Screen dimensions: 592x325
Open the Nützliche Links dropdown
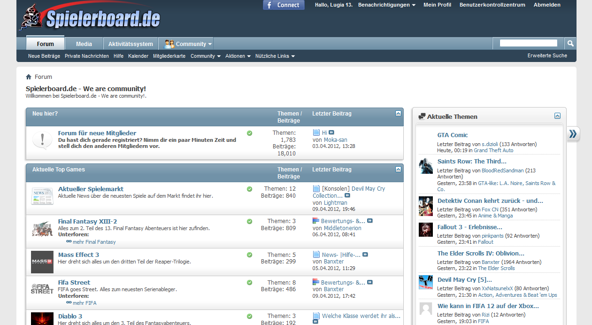pos(275,56)
